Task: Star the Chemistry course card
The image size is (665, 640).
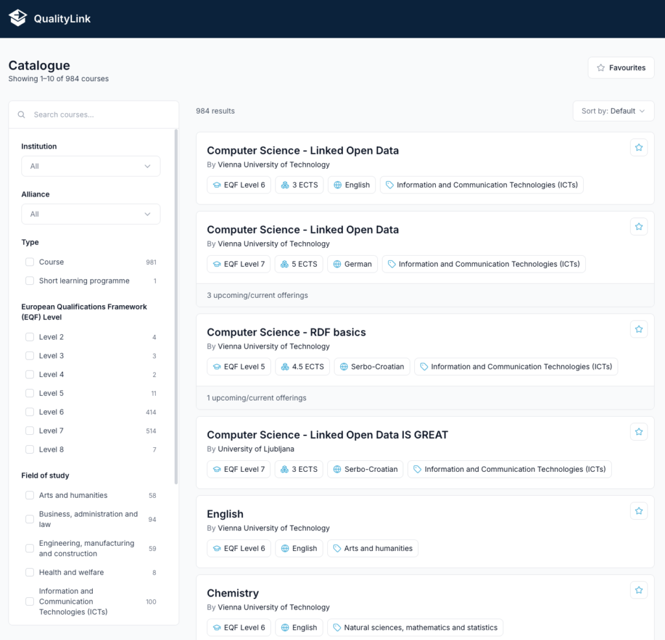Action: [639, 590]
